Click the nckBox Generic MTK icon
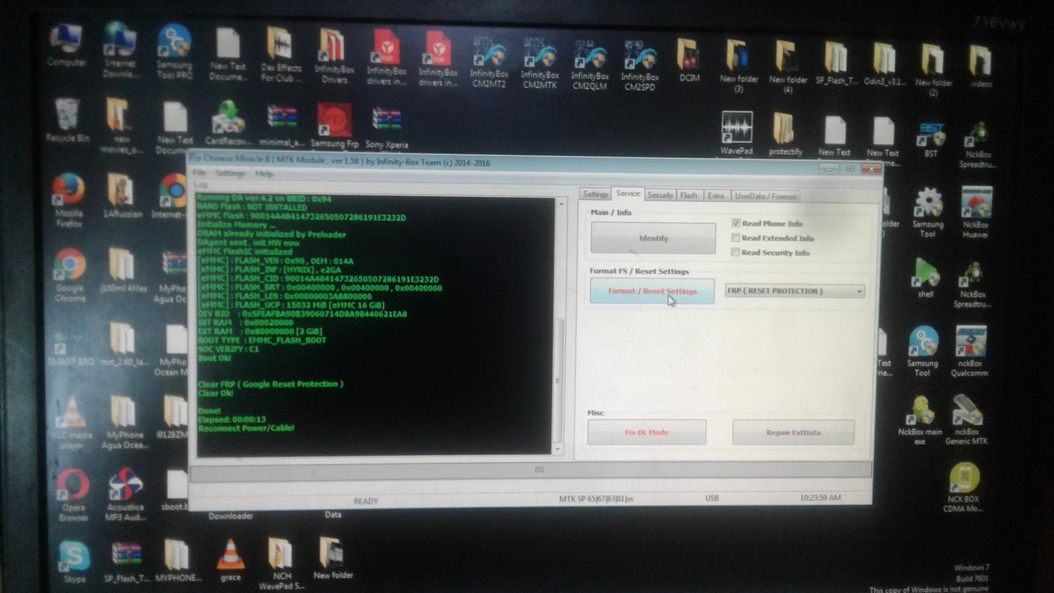 (967, 420)
